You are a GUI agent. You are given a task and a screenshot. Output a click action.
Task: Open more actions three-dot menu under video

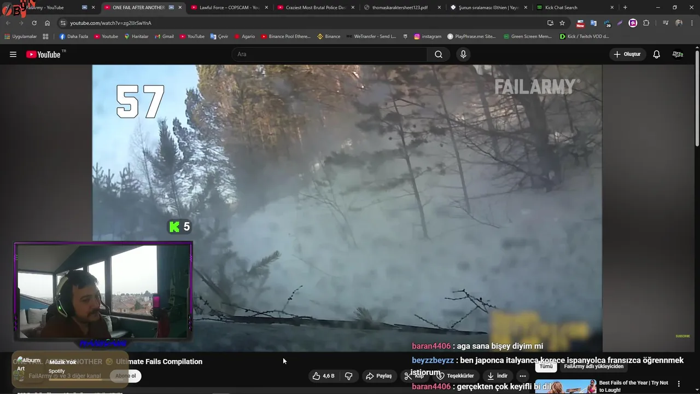click(523, 376)
